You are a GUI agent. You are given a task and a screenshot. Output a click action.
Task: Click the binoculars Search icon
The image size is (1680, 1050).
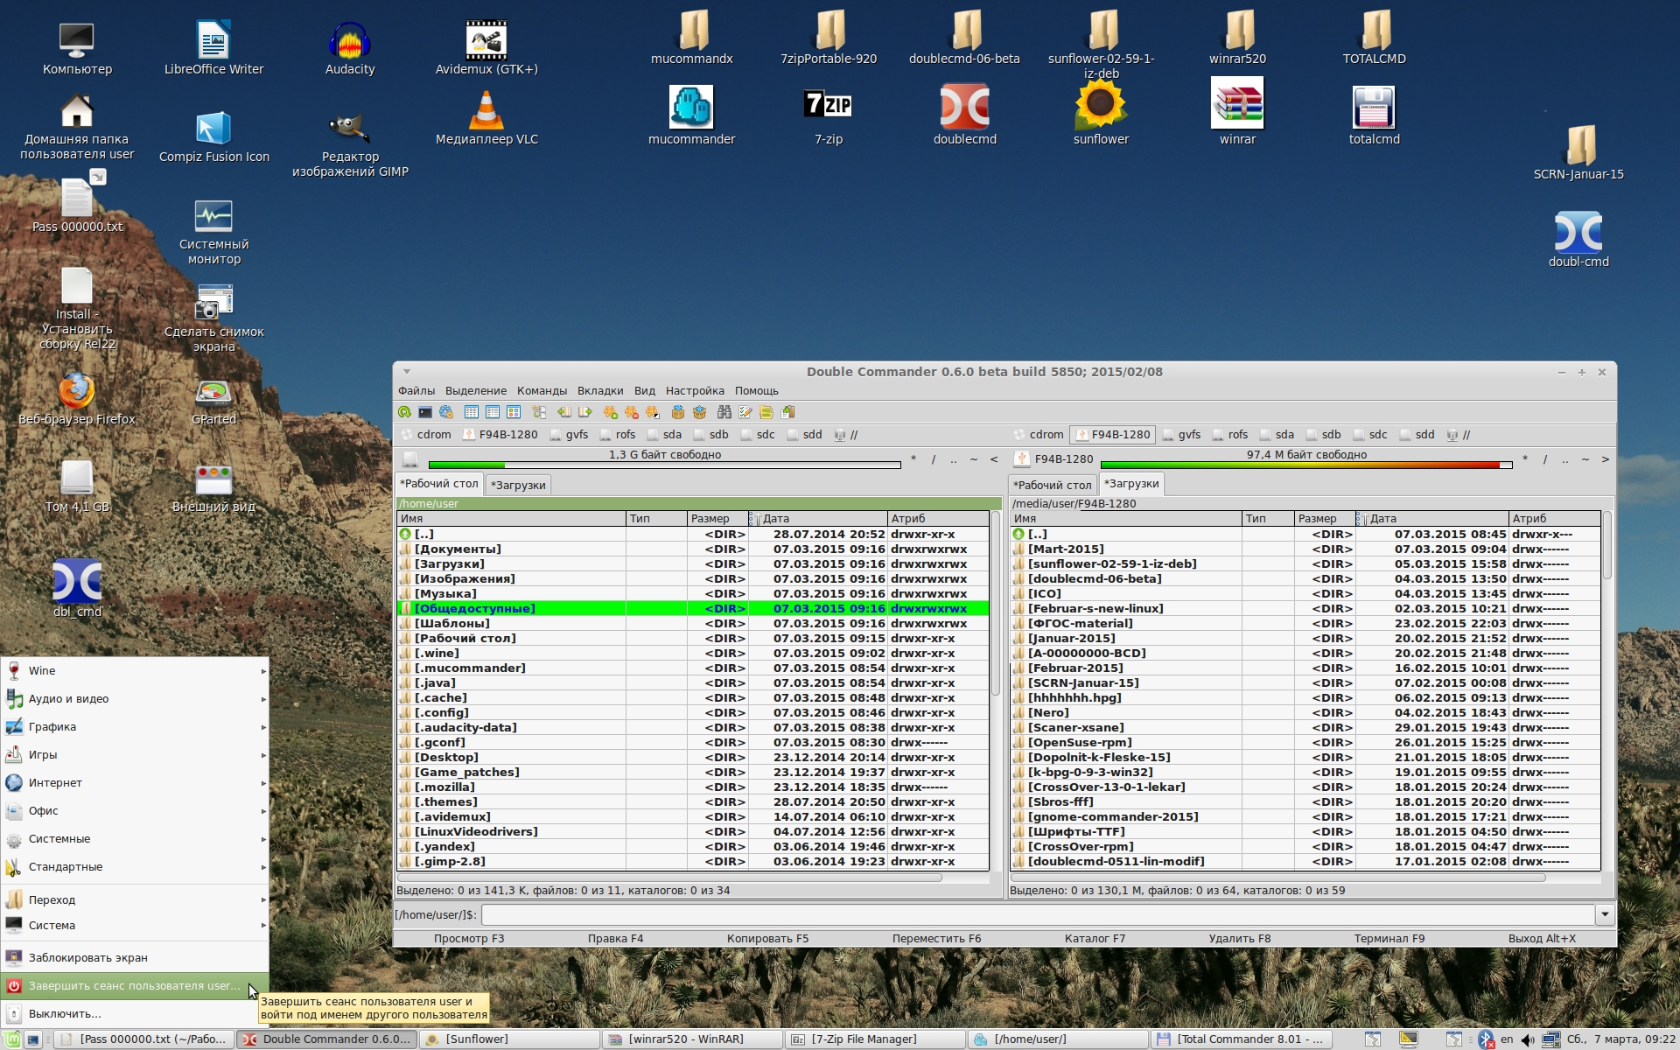coord(724,412)
